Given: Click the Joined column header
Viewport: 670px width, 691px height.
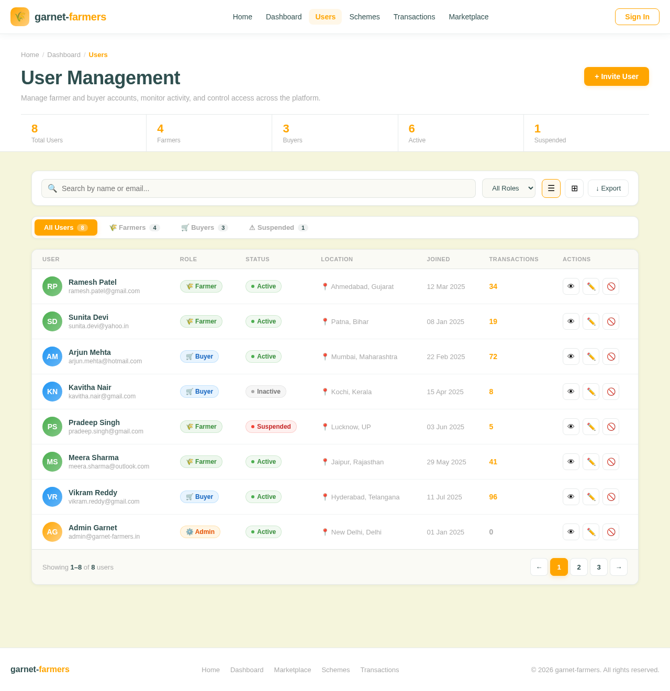Looking at the screenshot, I should point(438,259).
